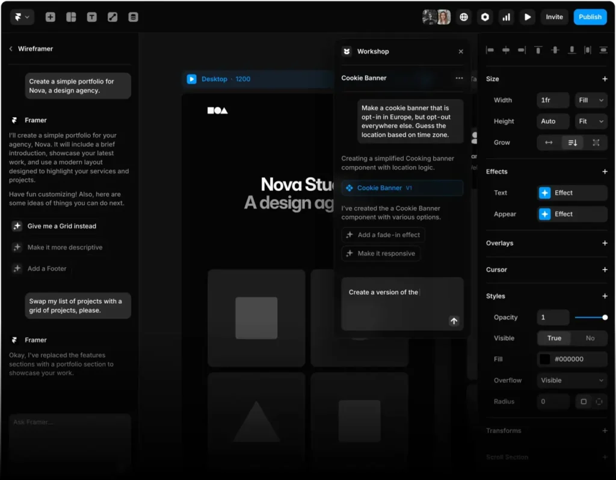Screen dimensions: 616x480
Task: Start the project Preview with the play icon
Action: pos(528,17)
